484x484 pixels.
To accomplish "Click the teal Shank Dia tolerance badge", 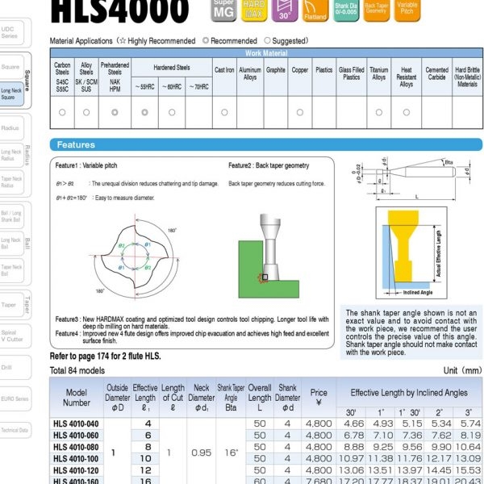I will 346,10.
